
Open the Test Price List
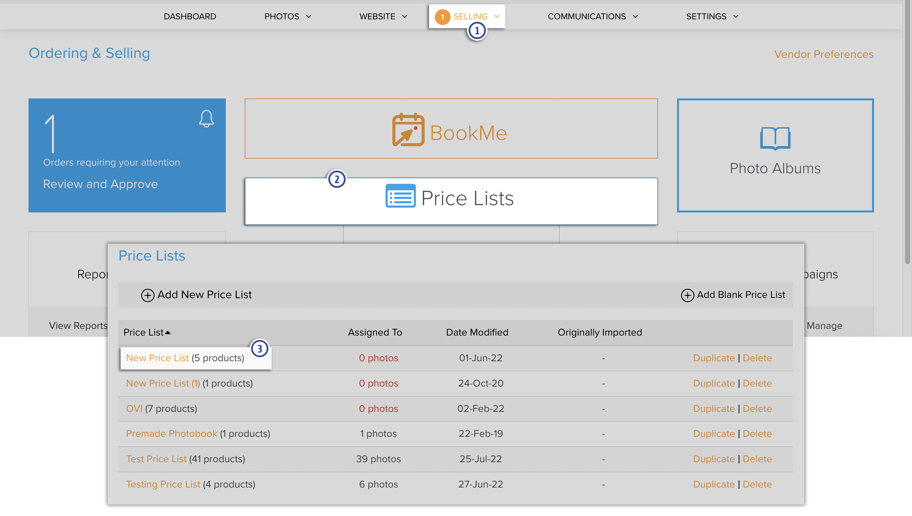click(x=156, y=459)
